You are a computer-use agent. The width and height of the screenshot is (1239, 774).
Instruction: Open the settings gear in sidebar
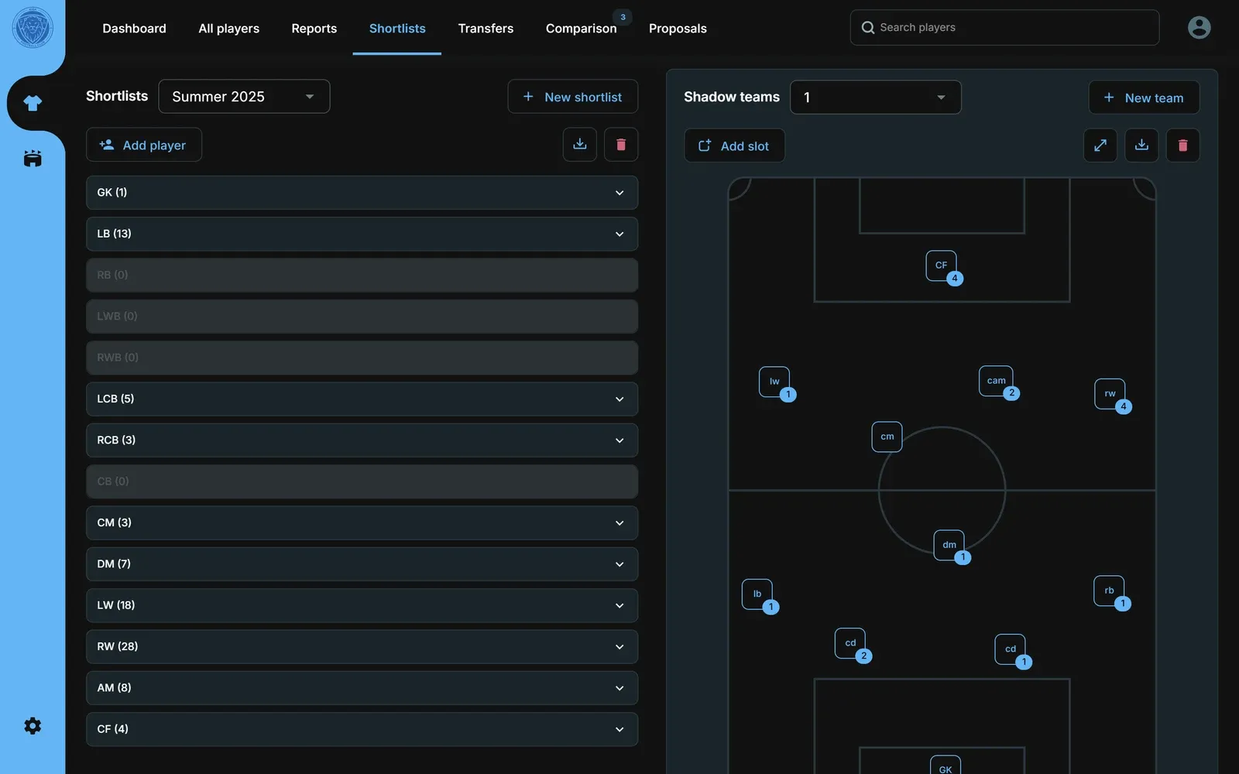[33, 726]
